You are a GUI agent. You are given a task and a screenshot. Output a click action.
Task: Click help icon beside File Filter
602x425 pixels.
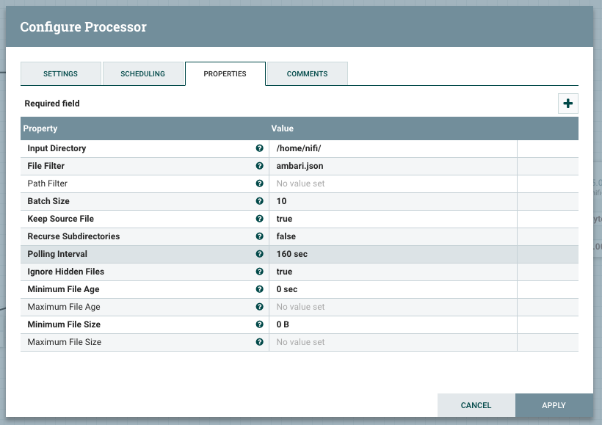point(259,166)
